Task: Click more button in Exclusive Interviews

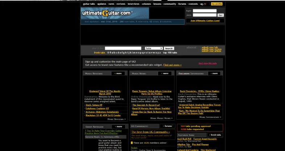Action: (214, 73)
